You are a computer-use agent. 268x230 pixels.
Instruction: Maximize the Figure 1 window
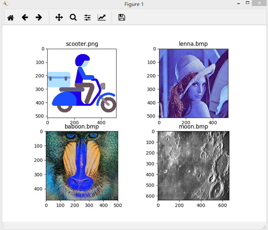(x=248, y=3)
